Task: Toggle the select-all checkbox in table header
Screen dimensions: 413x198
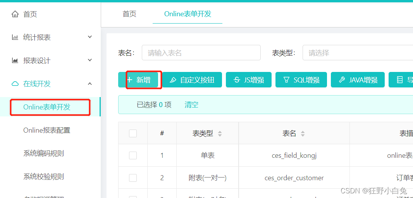Action: (x=133, y=133)
